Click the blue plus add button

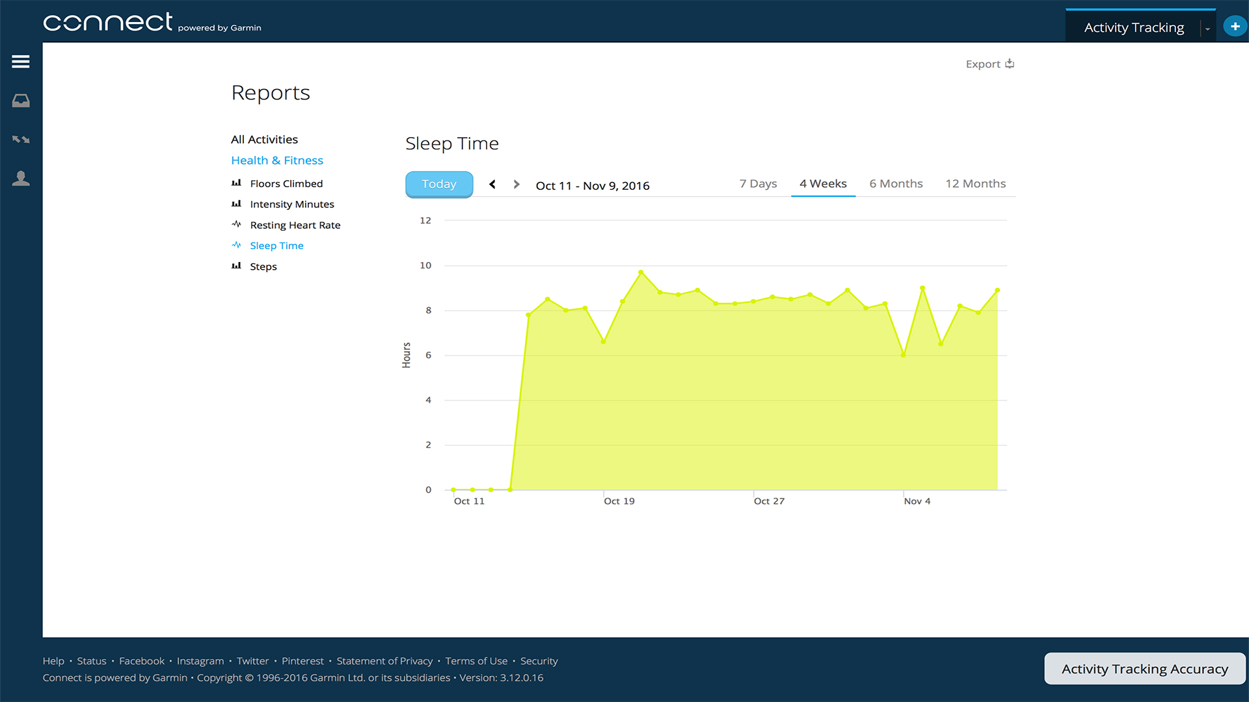point(1234,27)
